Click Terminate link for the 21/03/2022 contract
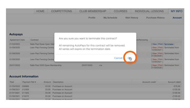Image resolution: width=190 pixels, height=108 pixels. pyautogui.click(x=169, y=44)
